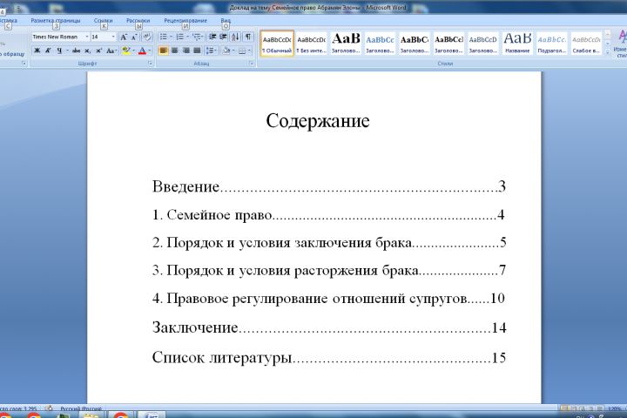Apply bulleted list
This screenshot has height=418, width=627.
click(x=163, y=37)
